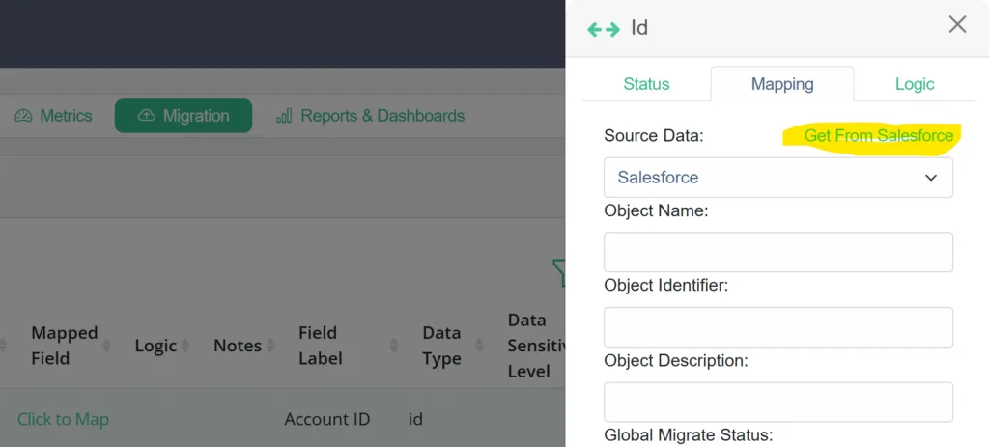Image resolution: width=989 pixels, height=447 pixels.
Task: Click the Data Sensitivity Level column header
Action: [536, 346]
